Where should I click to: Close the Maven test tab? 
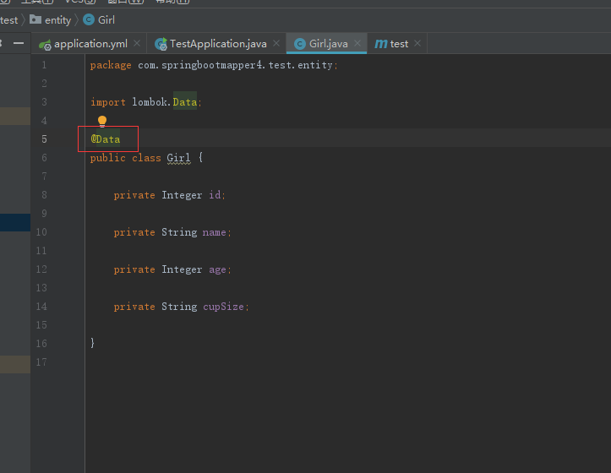417,44
